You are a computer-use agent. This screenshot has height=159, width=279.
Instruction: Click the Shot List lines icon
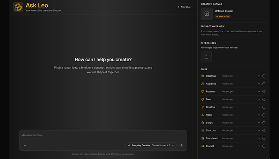coord(203,130)
